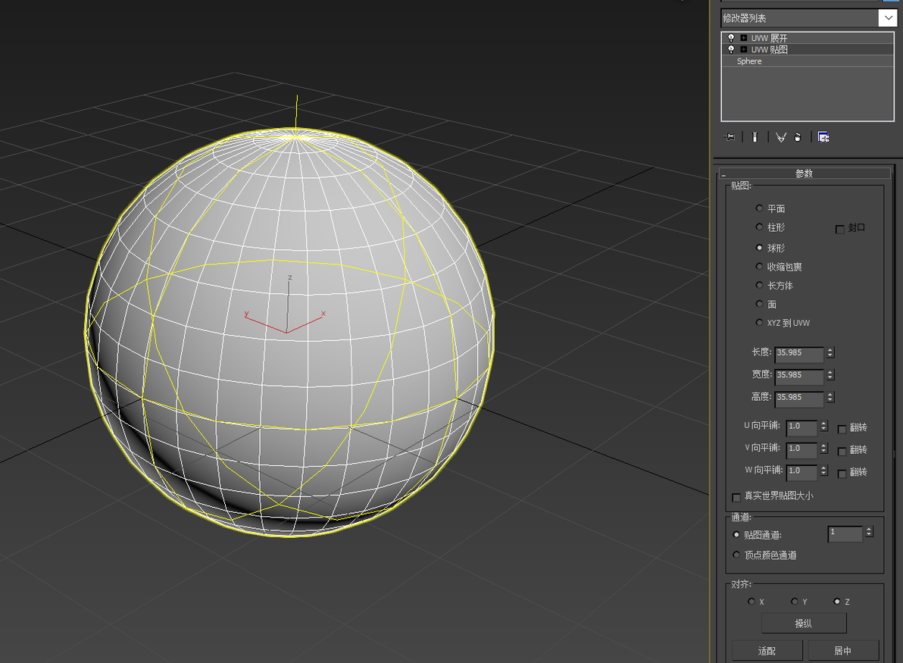Enable 真实世界贴图大小 checkbox

(736, 497)
